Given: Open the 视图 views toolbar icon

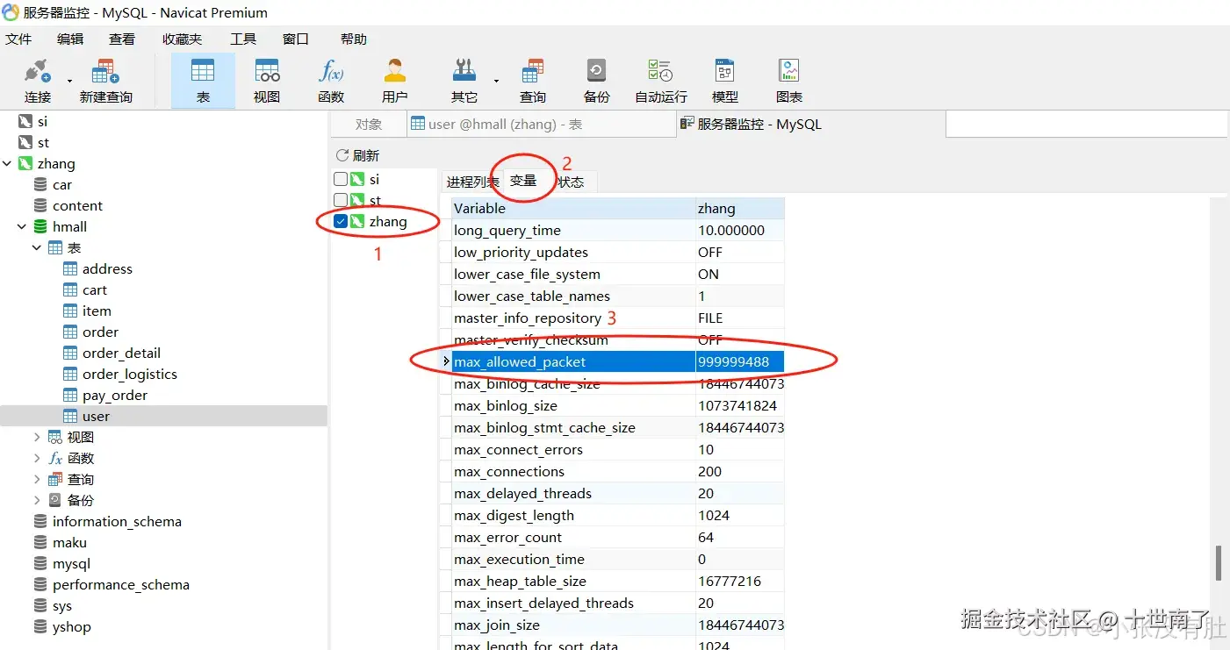Looking at the screenshot, I should (x=267, y=81).
